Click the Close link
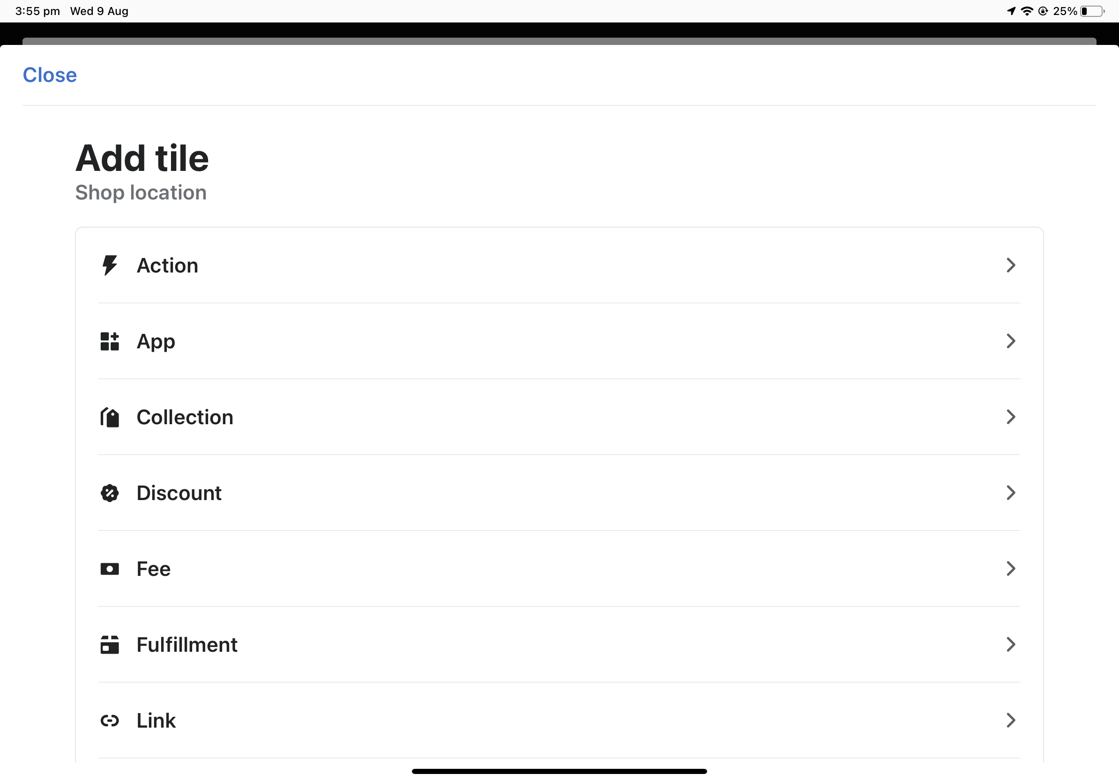This screenshot has width=1119, height=781. coord(49,75)
